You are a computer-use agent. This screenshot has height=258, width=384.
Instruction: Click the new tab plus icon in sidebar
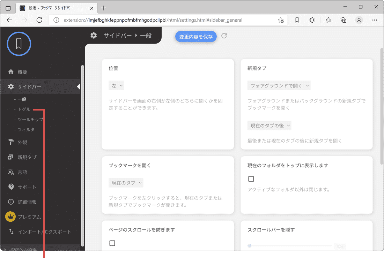10,157
